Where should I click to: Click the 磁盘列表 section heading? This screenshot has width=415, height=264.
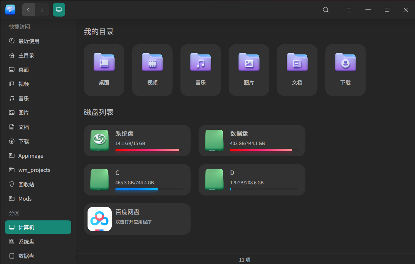pos(99,112)
